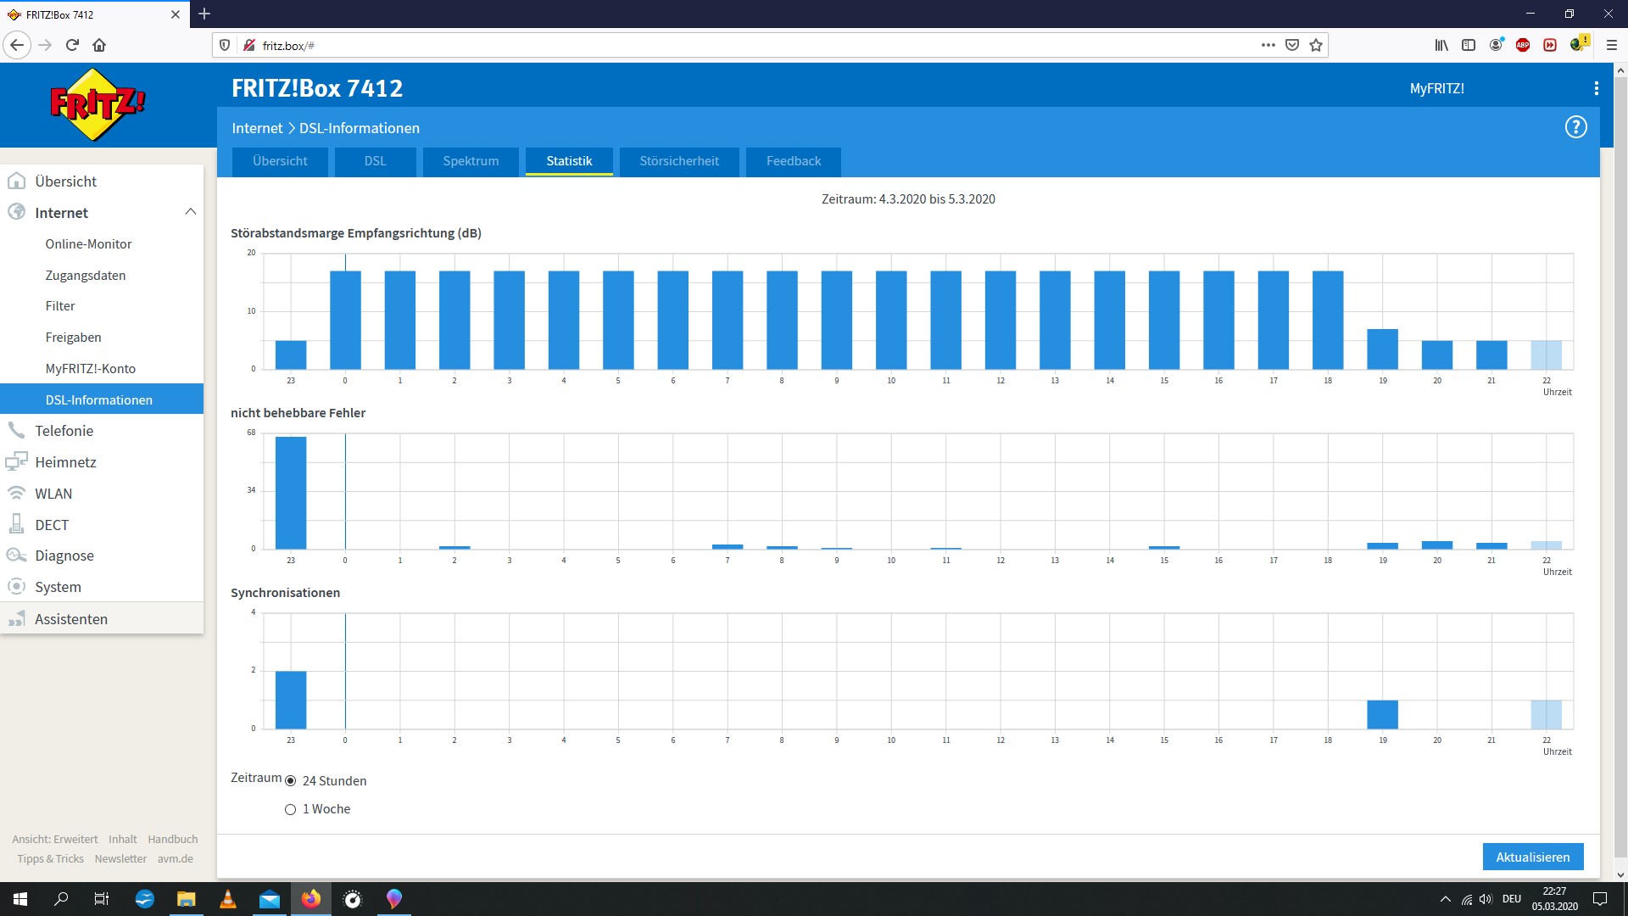Click the Firefox bookmark star icon

pos(1316,45)
